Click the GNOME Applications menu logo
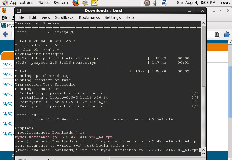This screenshot has height=160, width=232. click(x=5, y=3)
